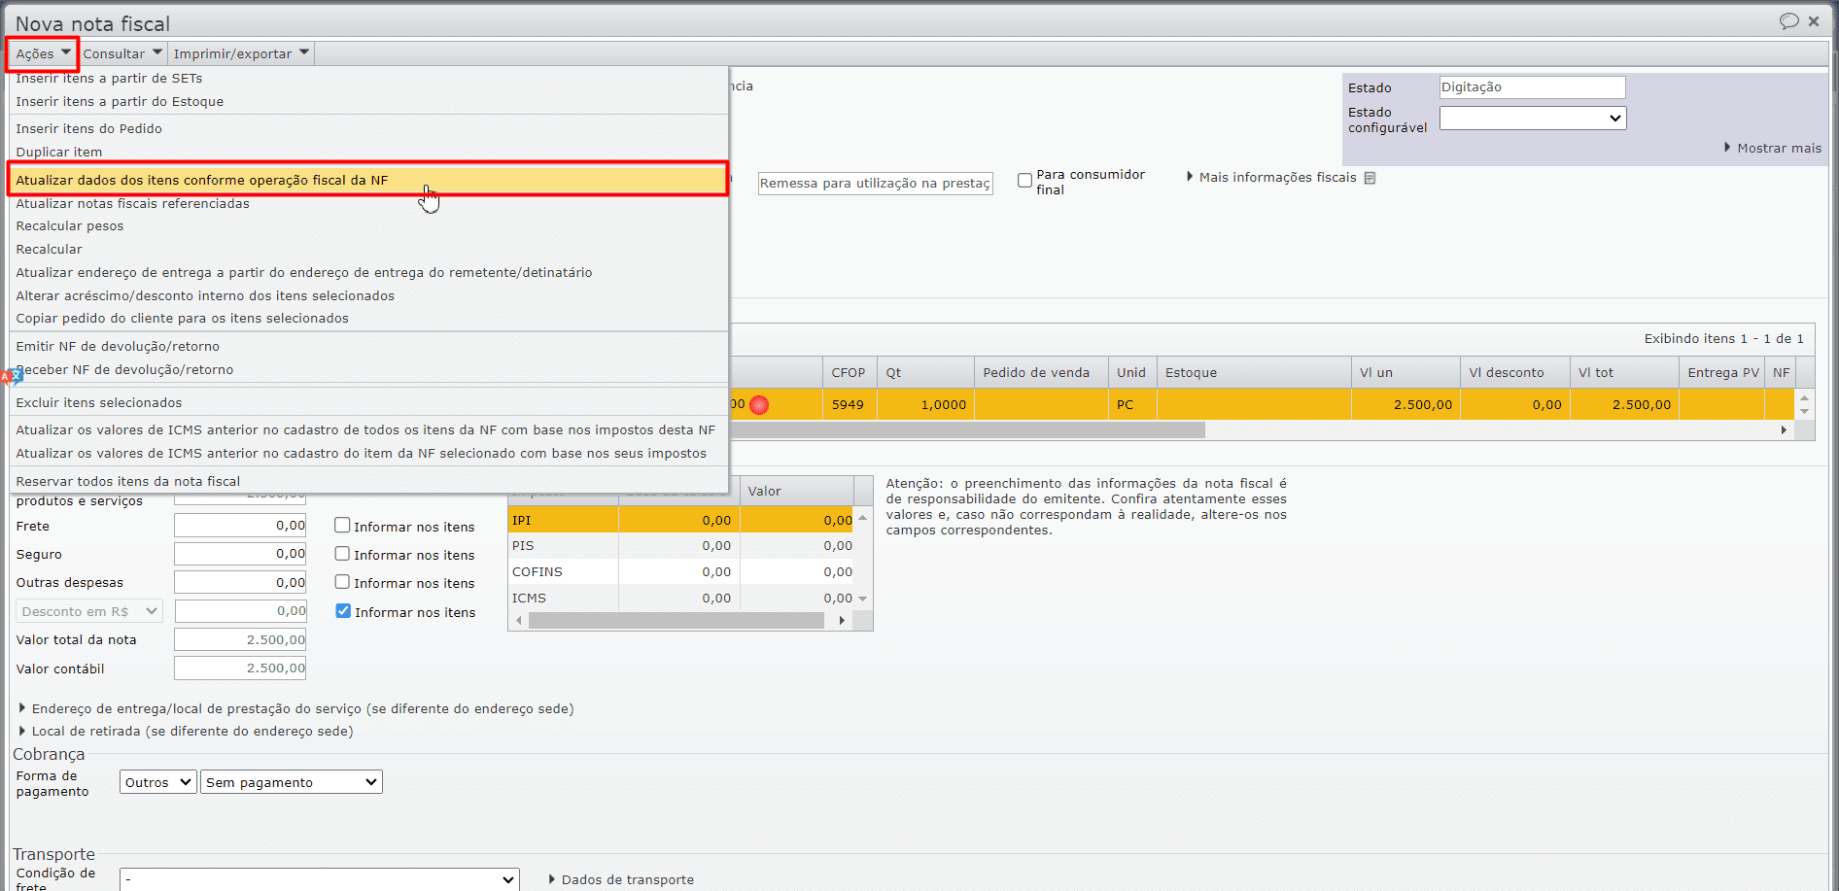
Task: Open the Desconto em R$ dropdown
Action: [x=88, y=611]
